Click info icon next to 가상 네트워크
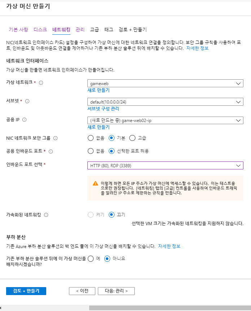Viewport: 251px width, 311px height. coord(41,83)
